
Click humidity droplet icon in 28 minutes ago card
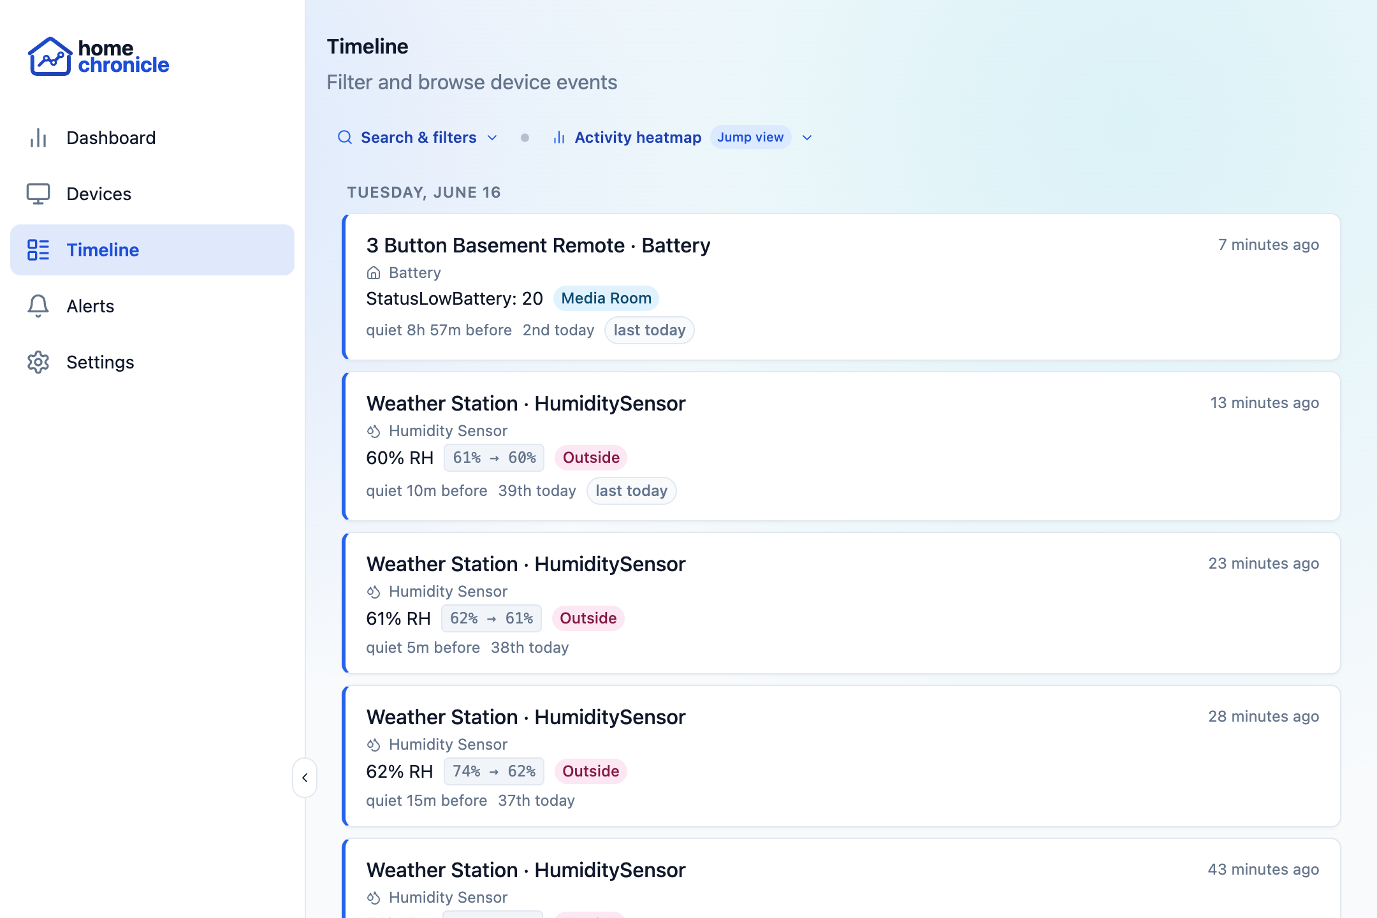click(374, 745)
